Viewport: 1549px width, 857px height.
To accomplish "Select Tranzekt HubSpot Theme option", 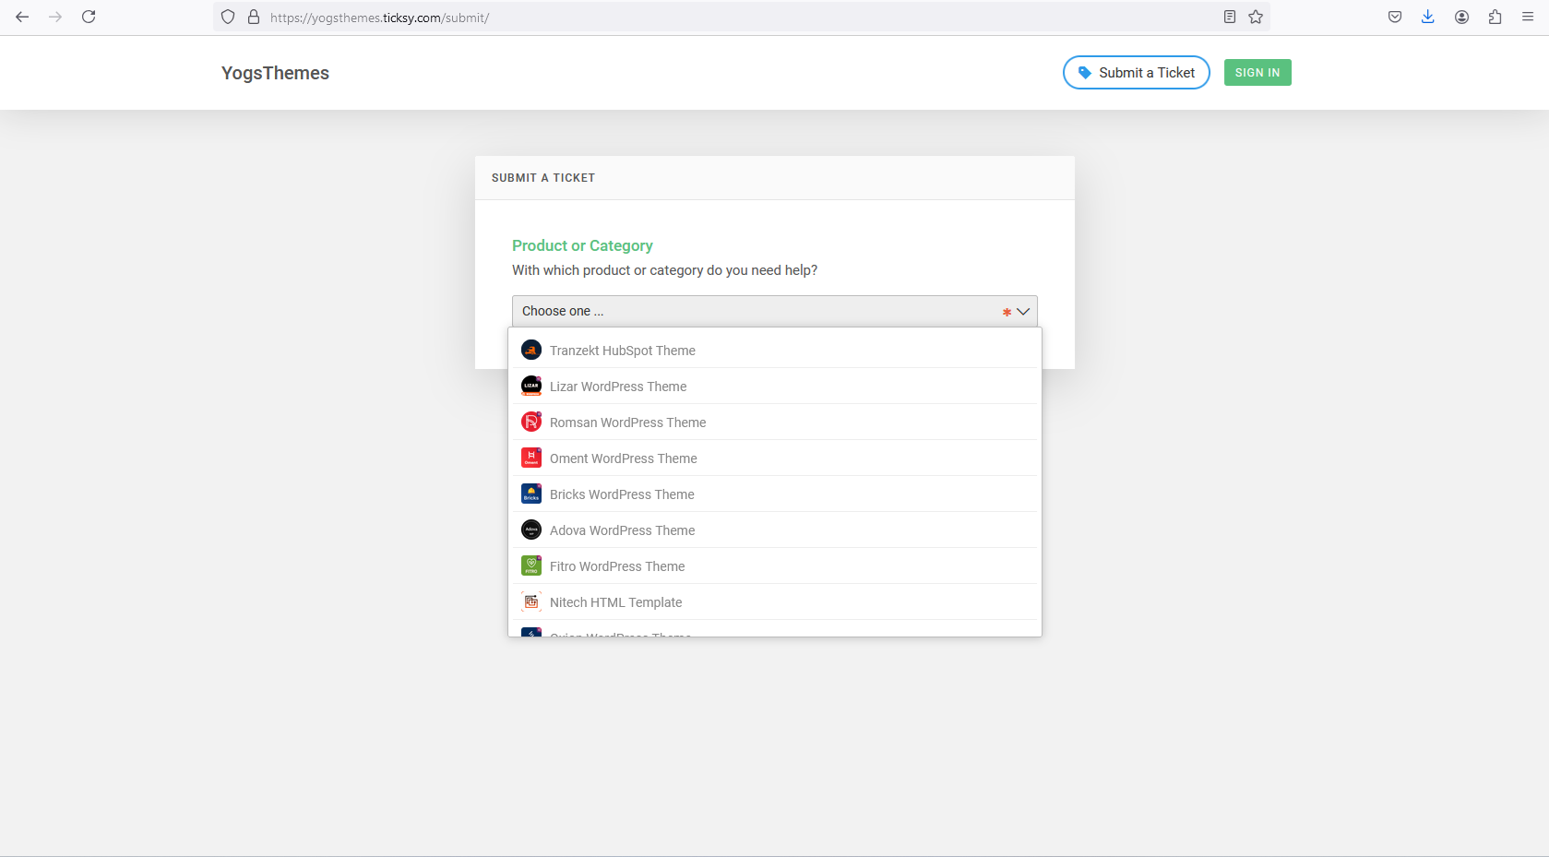I will (775, 351).
